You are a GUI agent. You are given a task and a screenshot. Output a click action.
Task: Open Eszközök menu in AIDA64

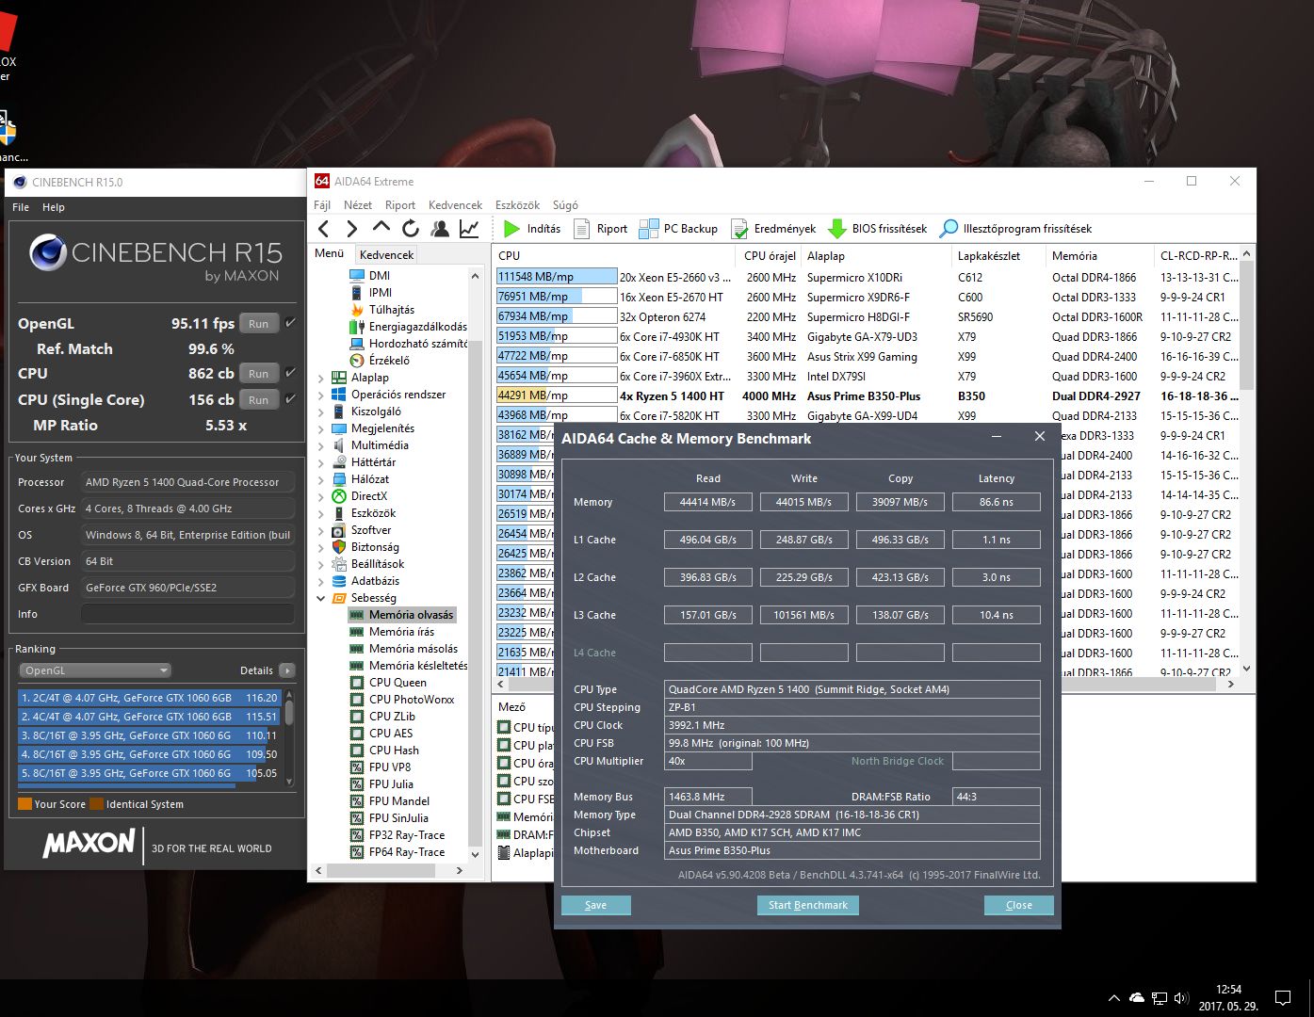pyautogui.click(x=517, y=205)
